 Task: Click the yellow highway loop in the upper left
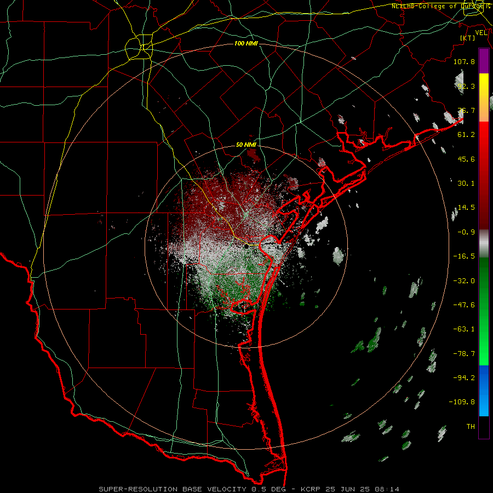pyautogui.click(x=139, y=47)
